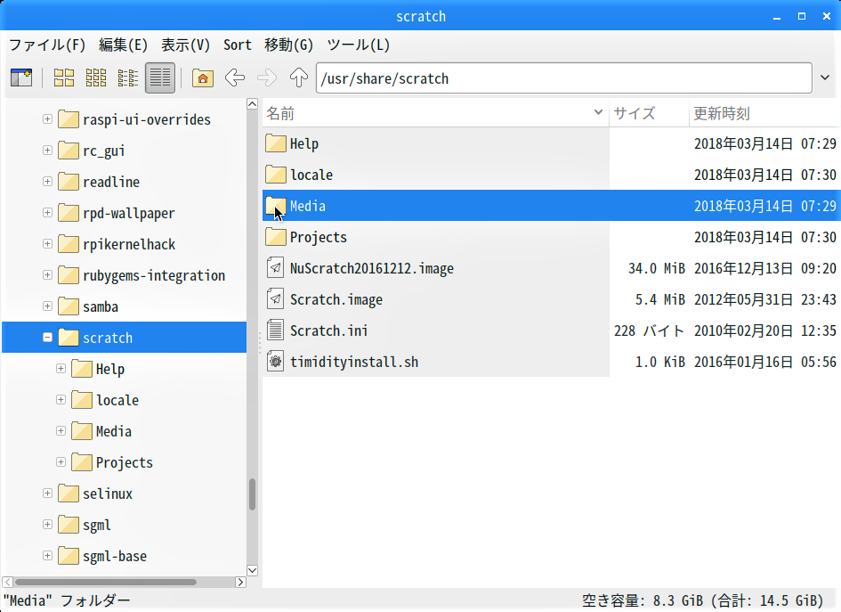Select Scratch.ini file name
Screen dimensions: 841x612
coord(328,330)
